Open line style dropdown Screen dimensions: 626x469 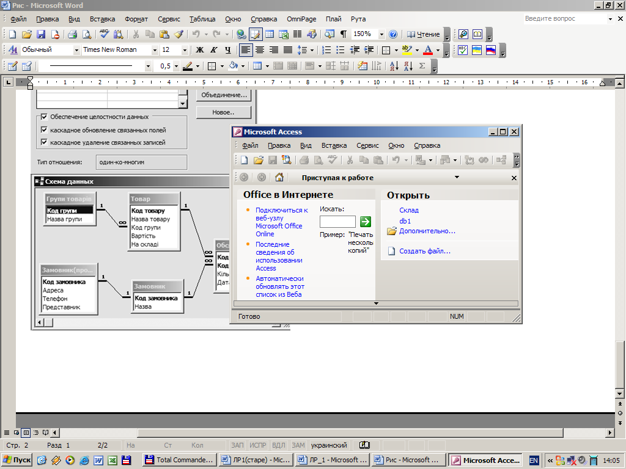[148, 66]
